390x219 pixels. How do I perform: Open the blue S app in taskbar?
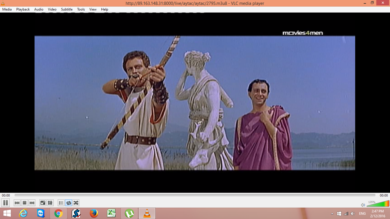(x=76, y=213)
